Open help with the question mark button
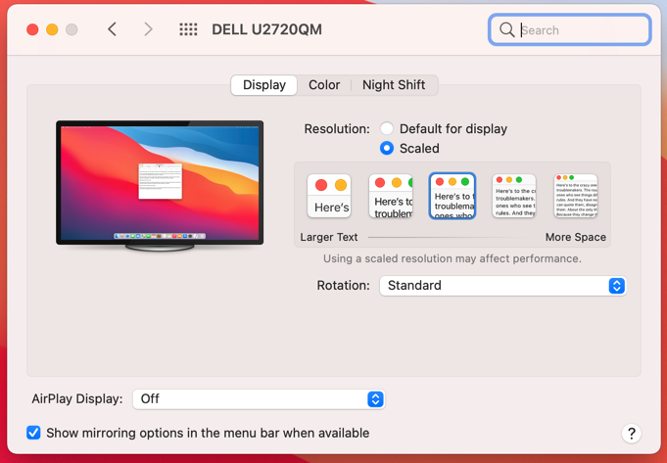Image resolution: width=667 pixels, height=463 pixels. coord(632,434)
